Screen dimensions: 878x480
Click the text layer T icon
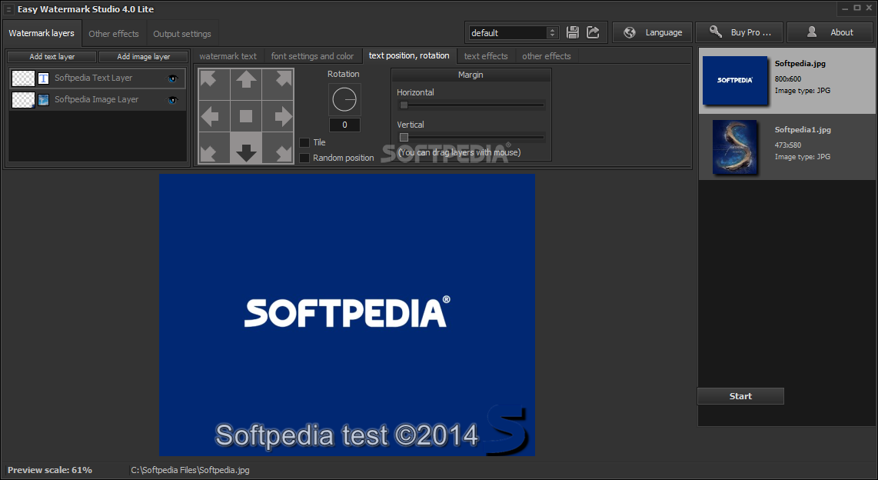(43, 78)
